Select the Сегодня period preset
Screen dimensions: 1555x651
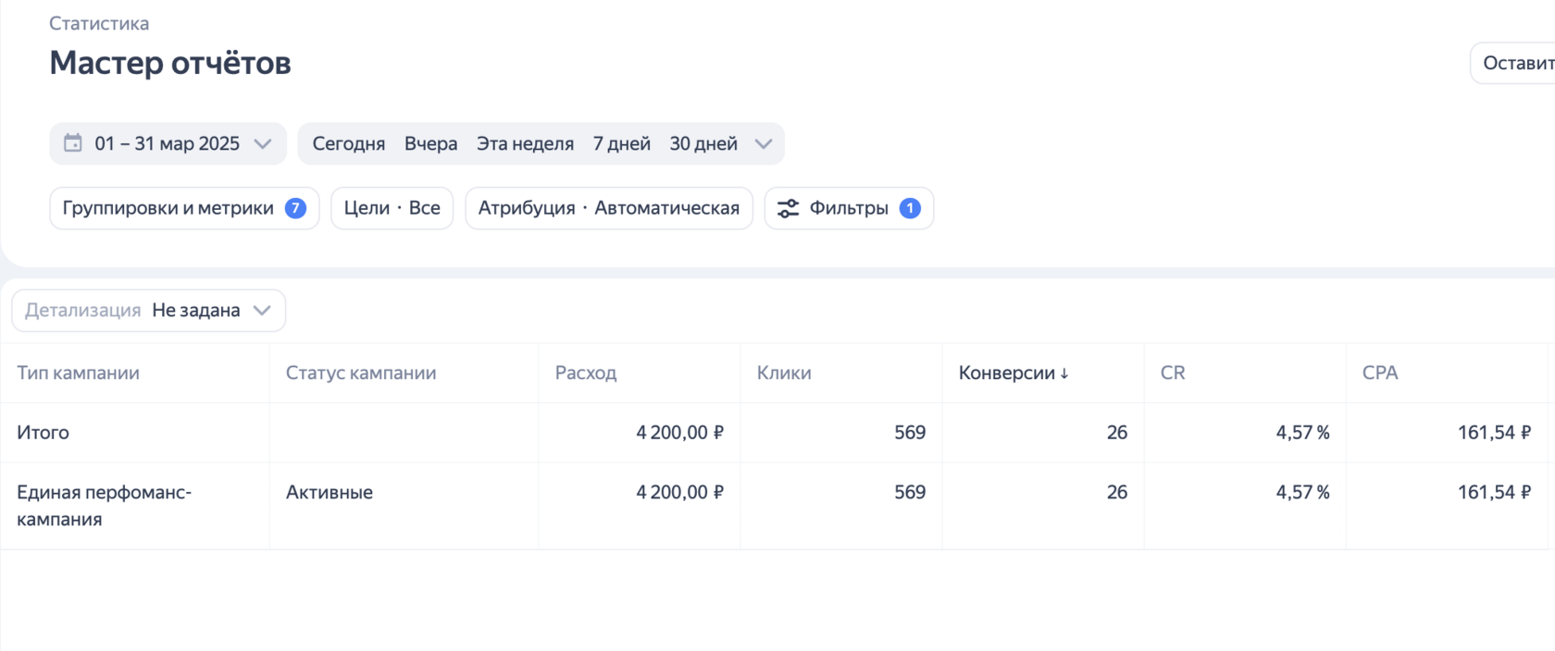click(x=348, y=143)
